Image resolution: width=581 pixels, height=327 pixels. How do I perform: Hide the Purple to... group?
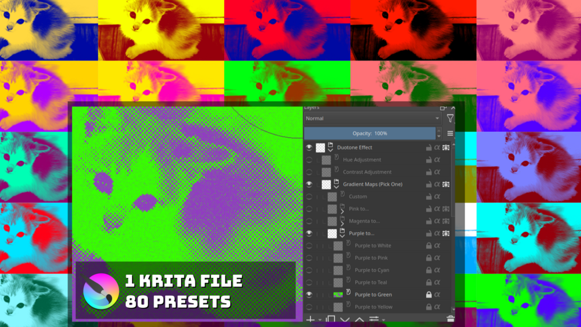(309, 233)
